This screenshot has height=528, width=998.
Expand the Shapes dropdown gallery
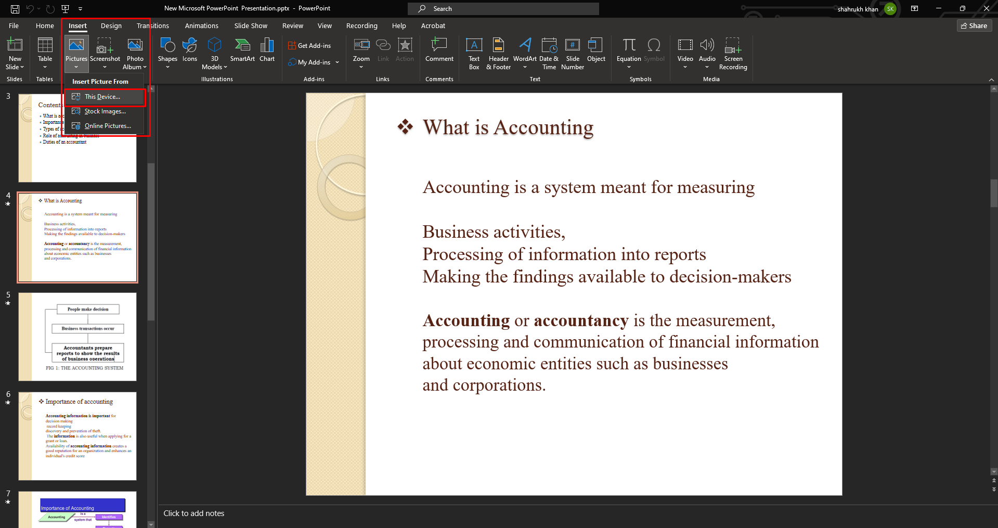click(x=167, y=67)
